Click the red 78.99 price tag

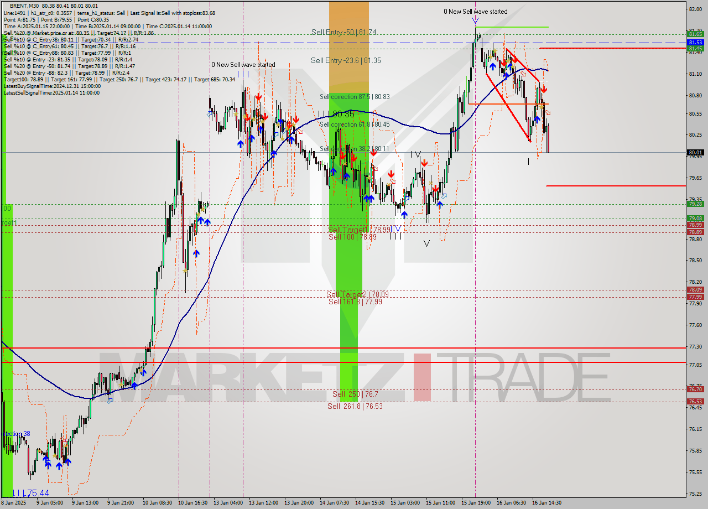pyautogui.click(x=695, y=225)
